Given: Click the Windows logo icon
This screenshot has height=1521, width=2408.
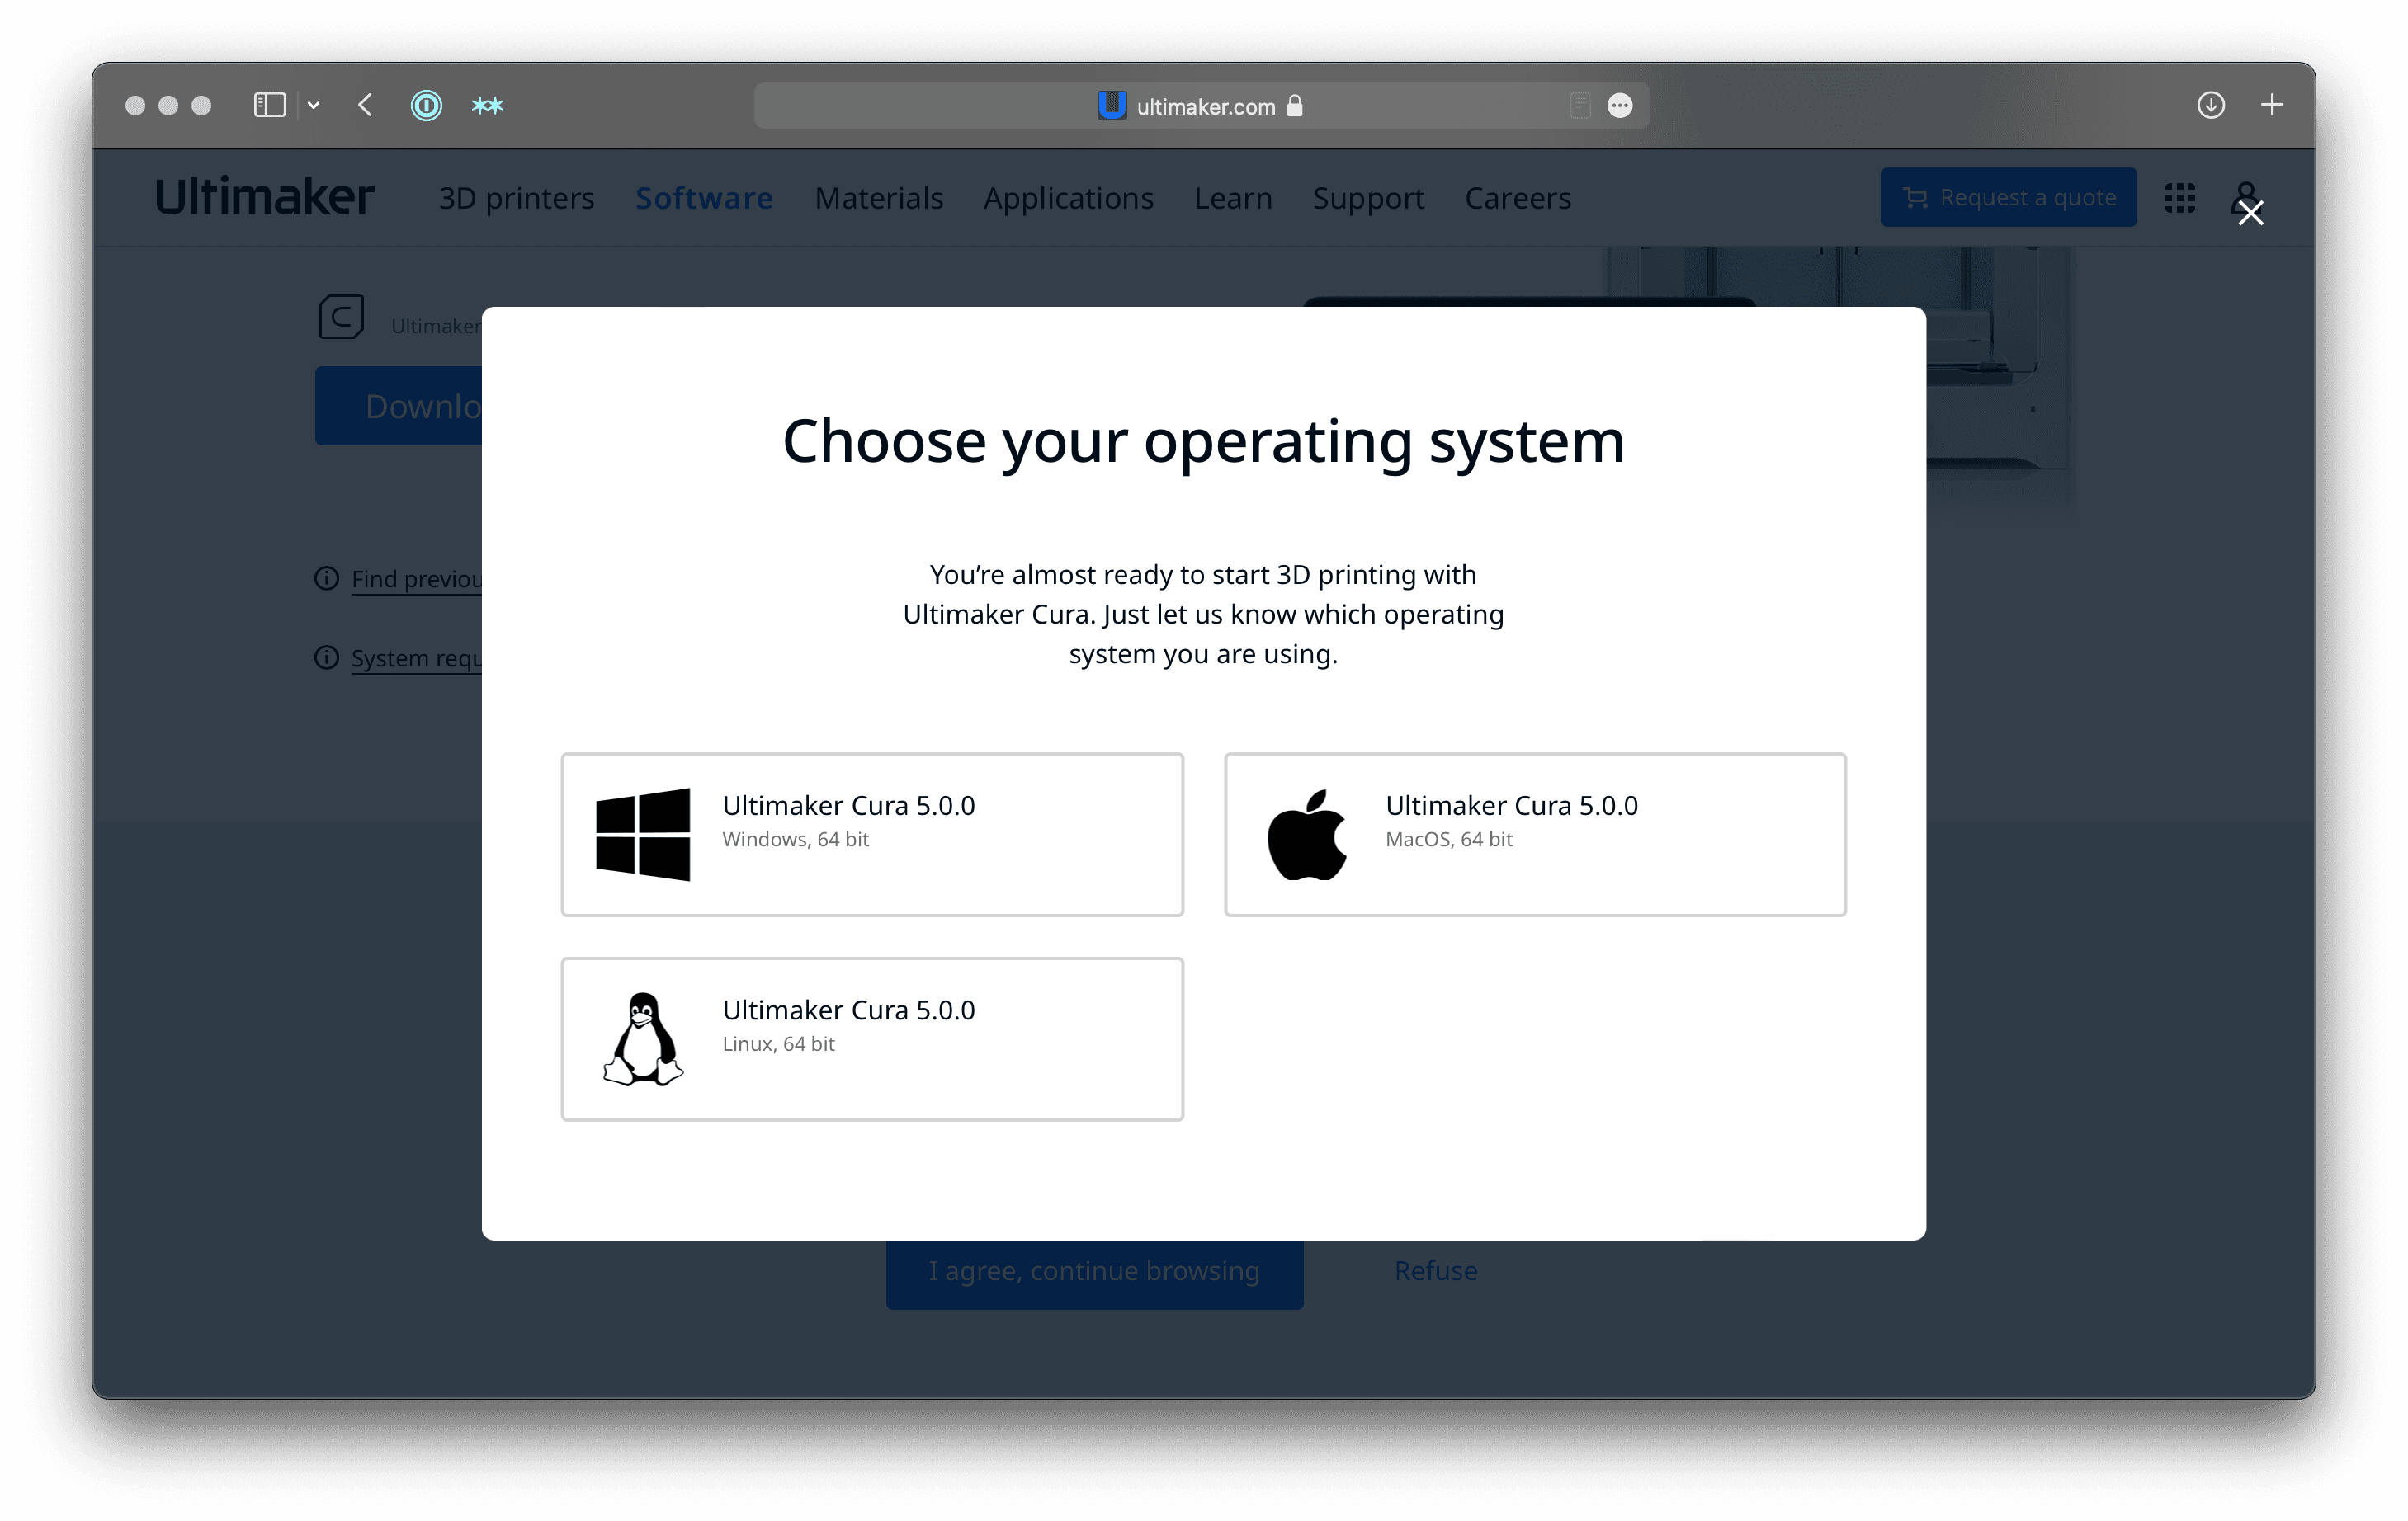Looking at the screenshot, I should pos(643,835).
